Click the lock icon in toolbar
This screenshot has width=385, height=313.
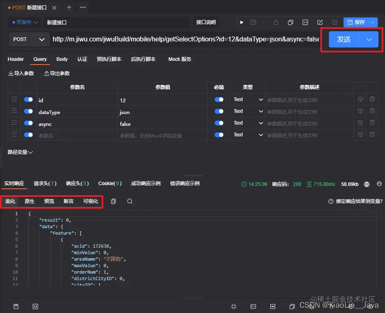pos(276,22)
